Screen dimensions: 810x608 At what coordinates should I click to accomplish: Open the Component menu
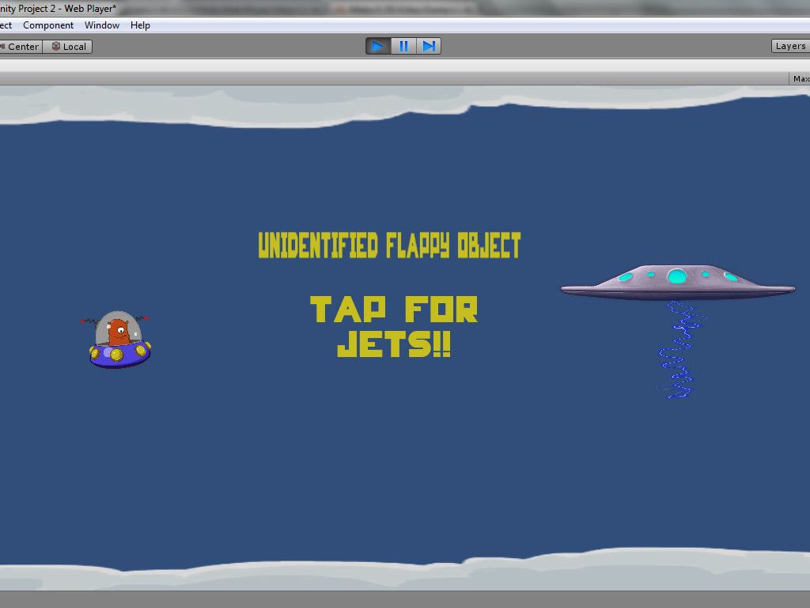pyautogui.click(x=48, y=25)
